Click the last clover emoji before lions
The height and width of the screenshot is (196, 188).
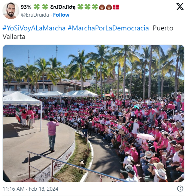click(95, 7)
